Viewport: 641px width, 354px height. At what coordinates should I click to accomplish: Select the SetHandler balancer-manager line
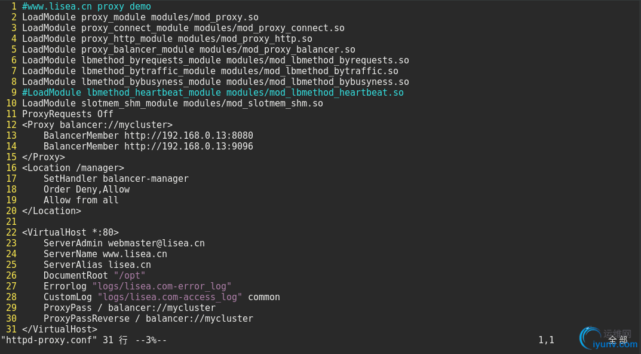click(116, 178)
